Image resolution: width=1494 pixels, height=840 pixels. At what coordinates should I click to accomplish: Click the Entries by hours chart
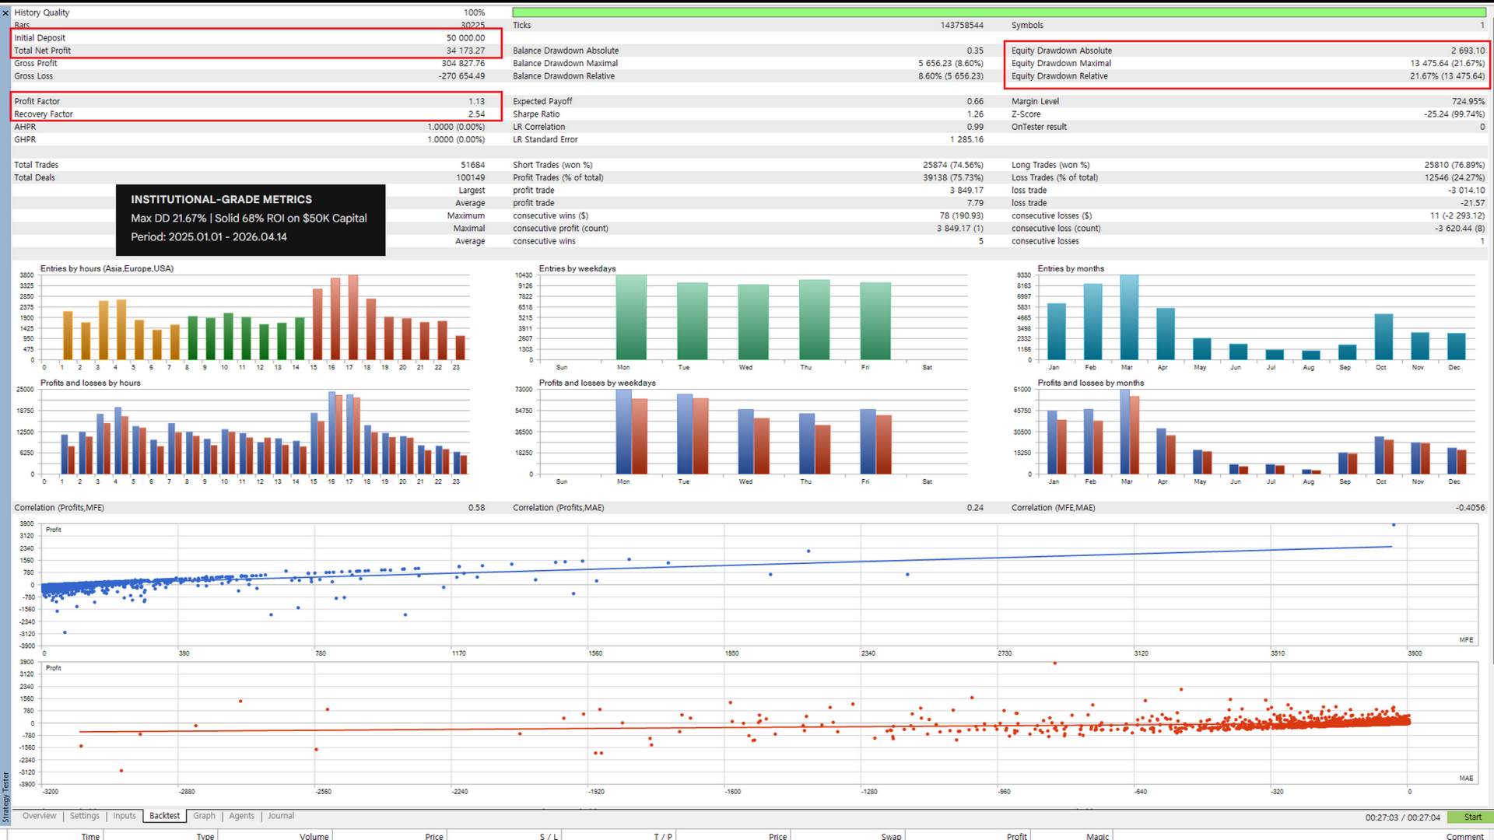[x=257, y=319]
